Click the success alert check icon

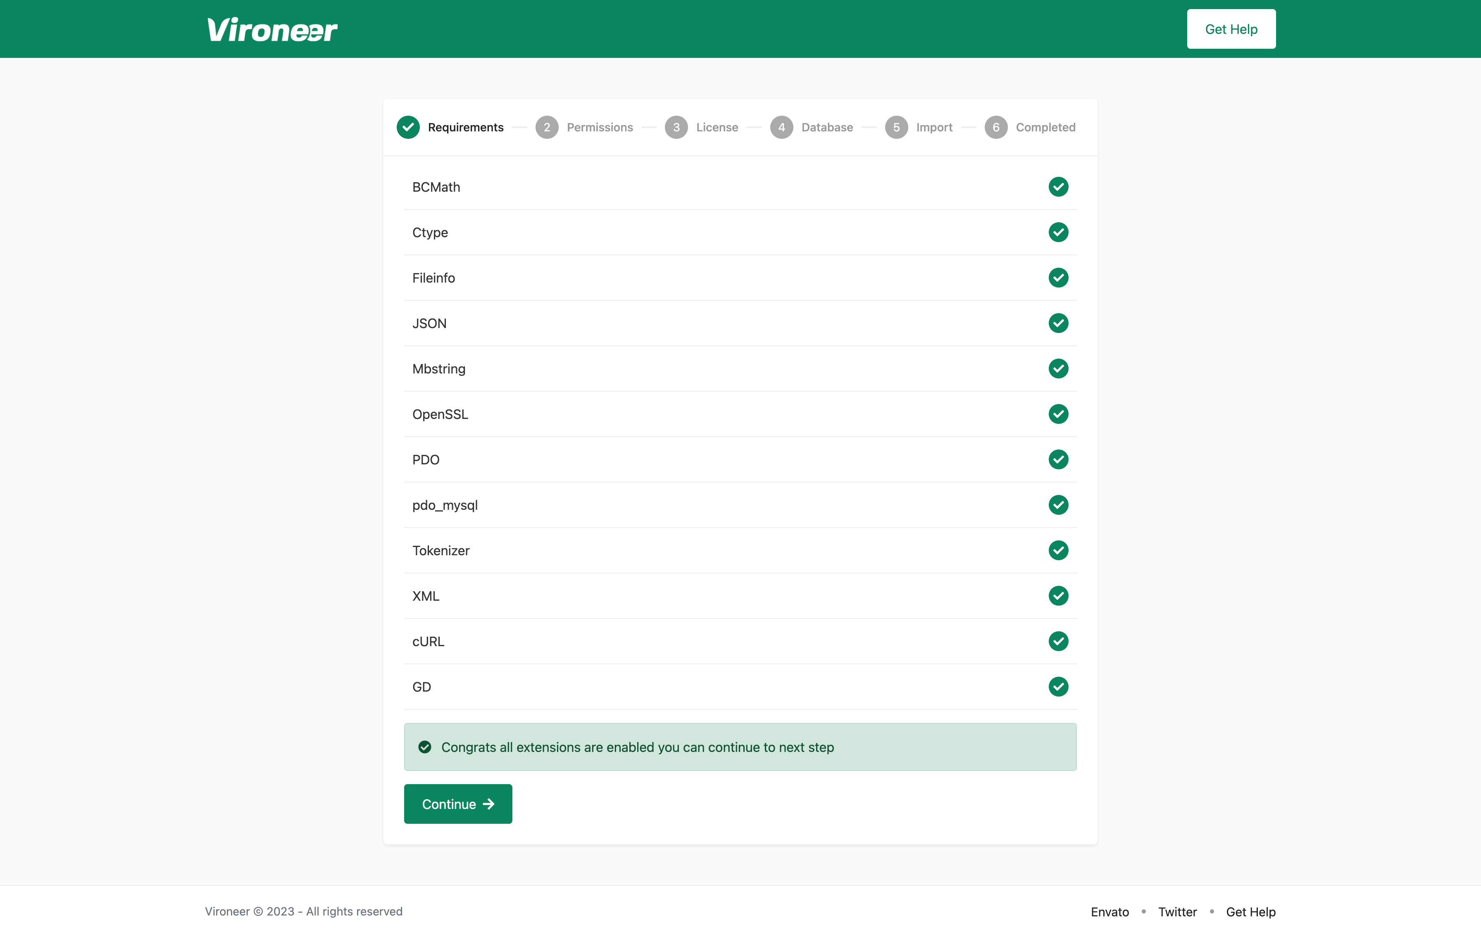tap(424, 747)
